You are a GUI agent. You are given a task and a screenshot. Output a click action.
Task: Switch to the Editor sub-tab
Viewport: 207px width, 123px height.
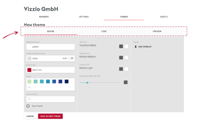pos(51,31)
